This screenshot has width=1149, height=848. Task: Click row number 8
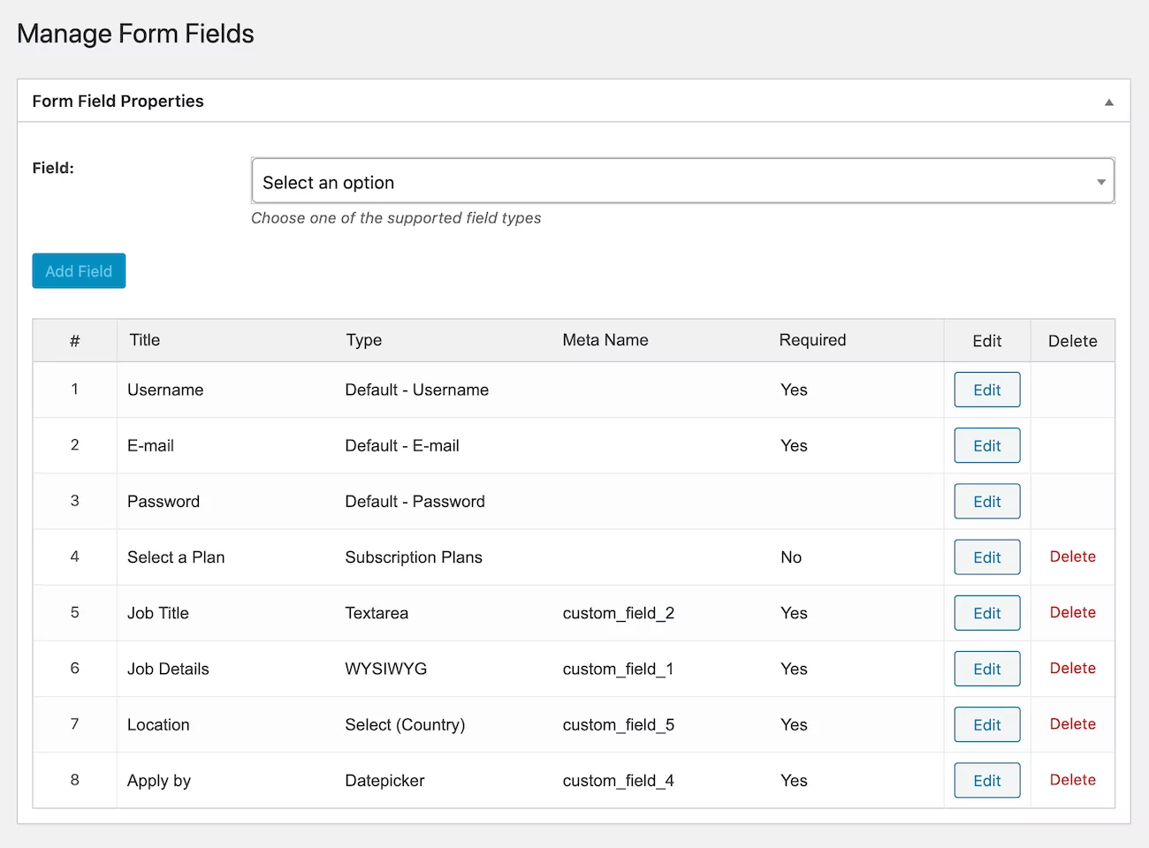pyautogui.click(x=75, y=779)
